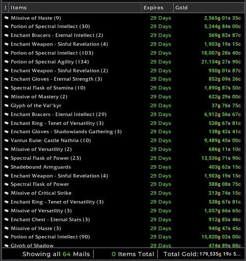The height and width of the screenshot is (261, 246).
Task: Click mail icon for Missive of Versatility (2)
Action: click(x=6, y=149)
